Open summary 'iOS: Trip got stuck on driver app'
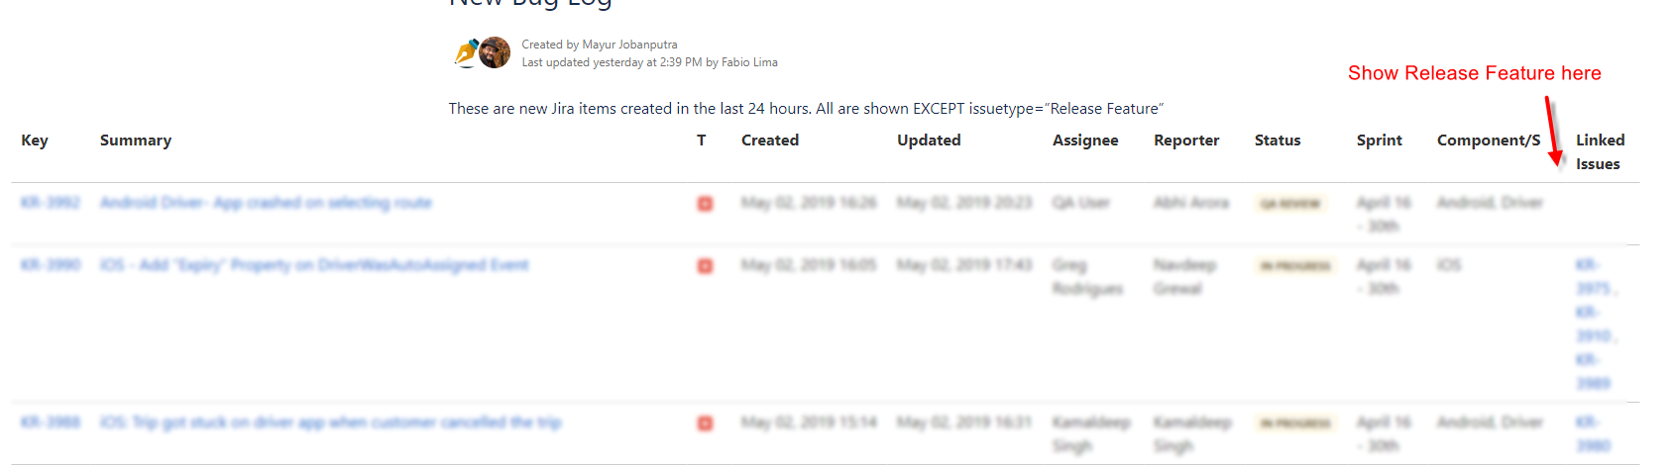Viewport: 1675px width, 469px height. (330, 422)
